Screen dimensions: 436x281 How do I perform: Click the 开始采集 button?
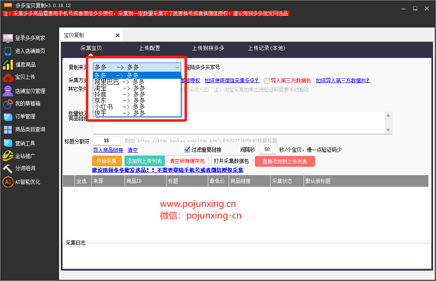coord(107,161)
